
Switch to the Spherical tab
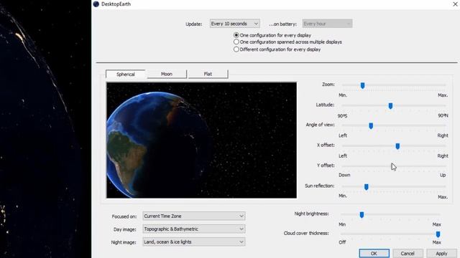pos(126,75)
